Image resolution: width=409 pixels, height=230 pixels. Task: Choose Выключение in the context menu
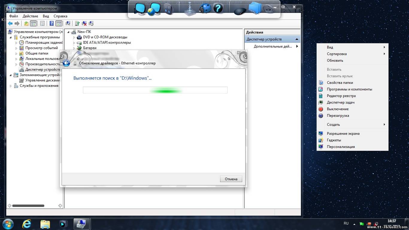click(353, 109)
